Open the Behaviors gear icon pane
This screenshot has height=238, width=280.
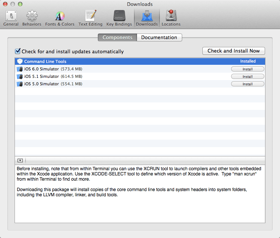point(32,18)
